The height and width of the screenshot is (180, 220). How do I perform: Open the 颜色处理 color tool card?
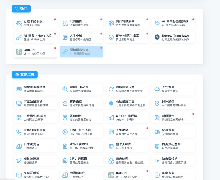128,160
